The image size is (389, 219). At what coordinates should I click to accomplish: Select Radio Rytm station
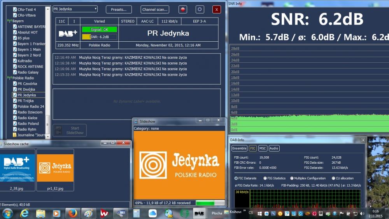27,129
